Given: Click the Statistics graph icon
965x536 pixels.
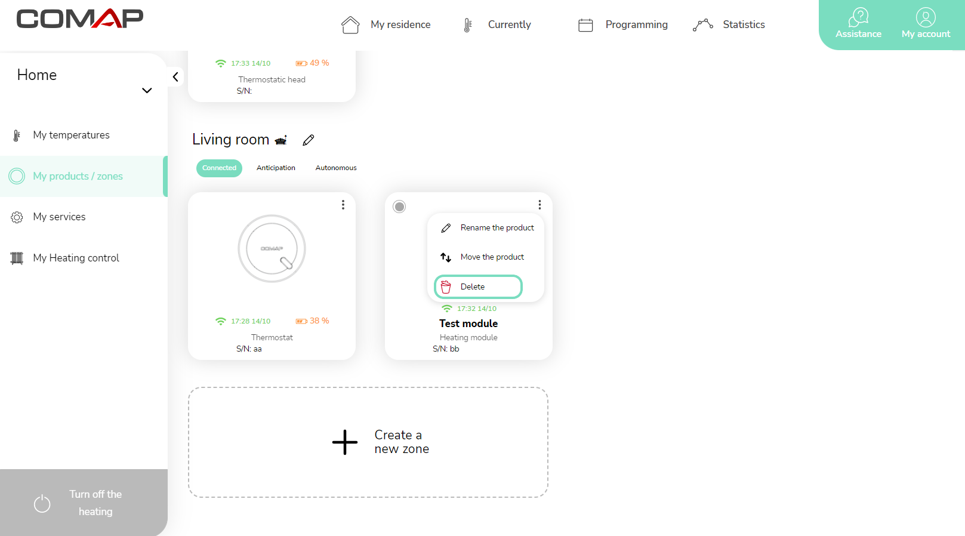Looking at the screenshot, I should coord(703,24).
